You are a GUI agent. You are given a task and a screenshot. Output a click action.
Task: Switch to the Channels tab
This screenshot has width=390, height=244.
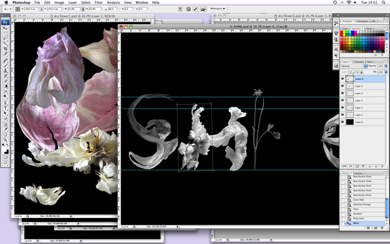359,62
